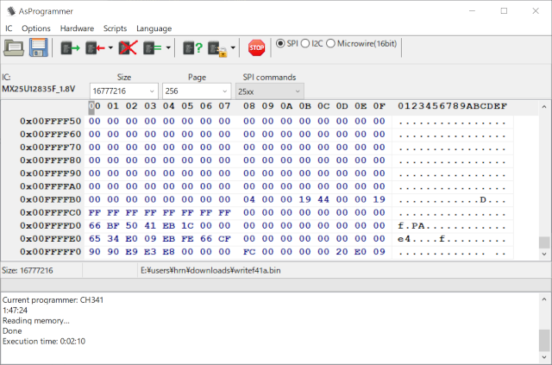The width and height of the screenshot is (552, 365).
Task: Open the Language menu
Action: (154, 28)
